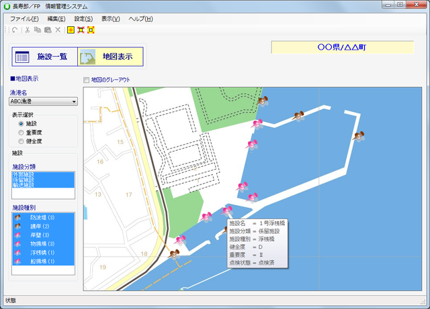Switch to 施設一覧 view
Screen dimensions: 430x309
click(44, 57)
